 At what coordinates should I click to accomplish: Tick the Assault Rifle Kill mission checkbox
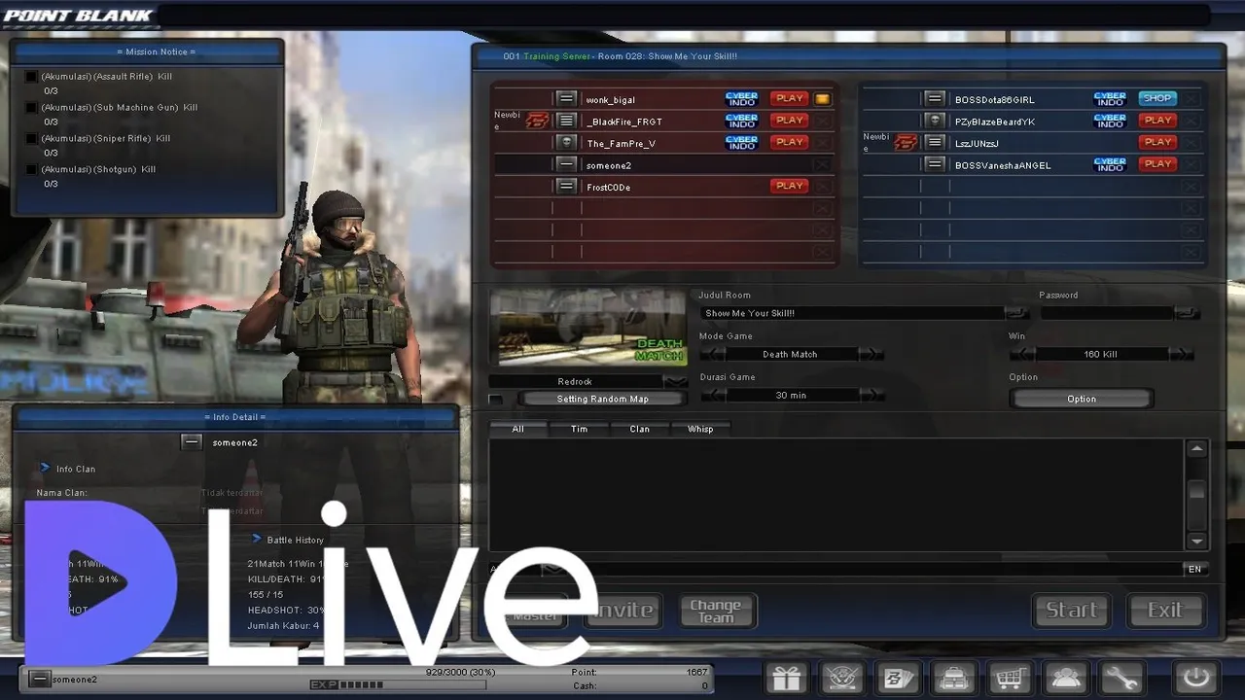[31, 77]
